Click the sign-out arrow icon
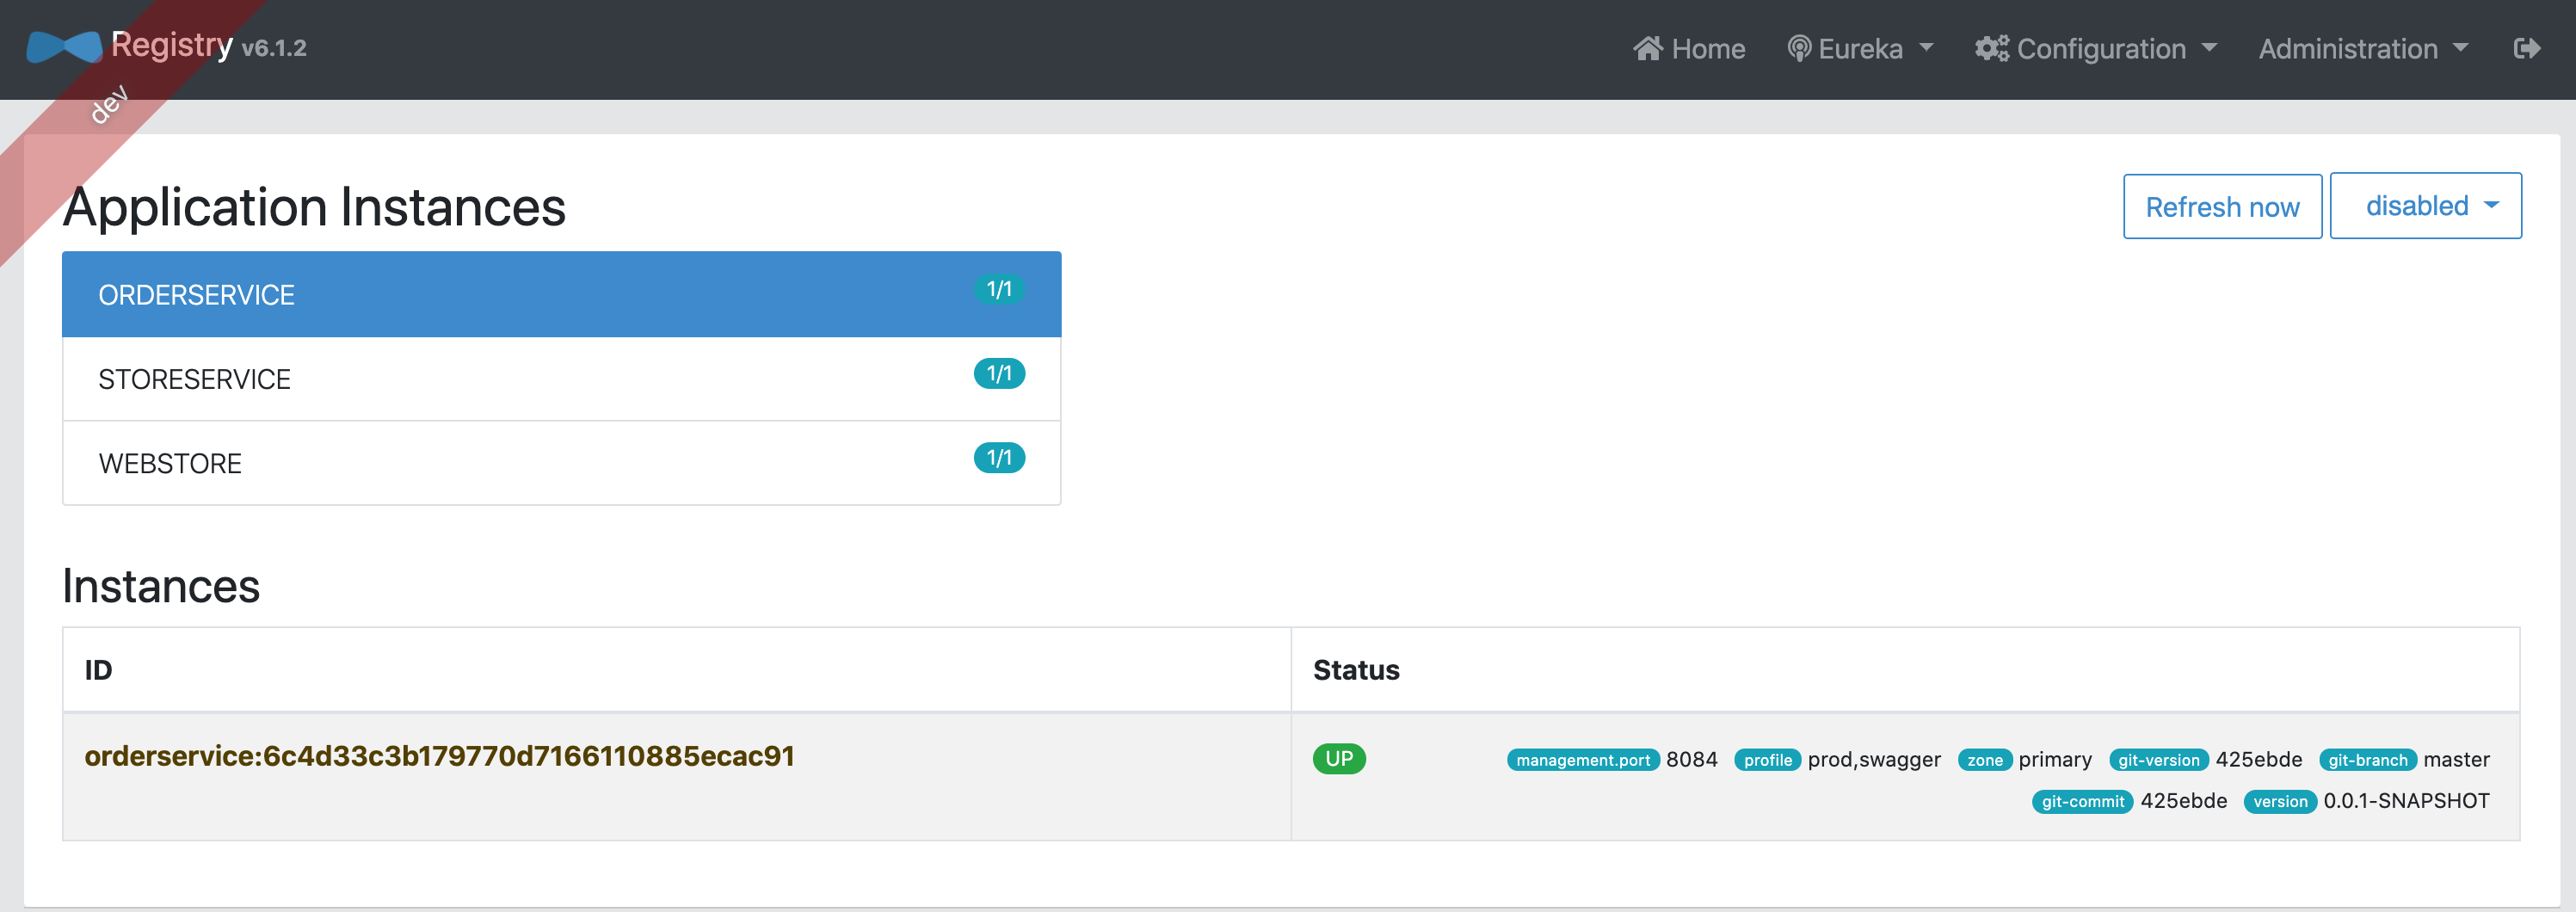 pos(2526,49)
